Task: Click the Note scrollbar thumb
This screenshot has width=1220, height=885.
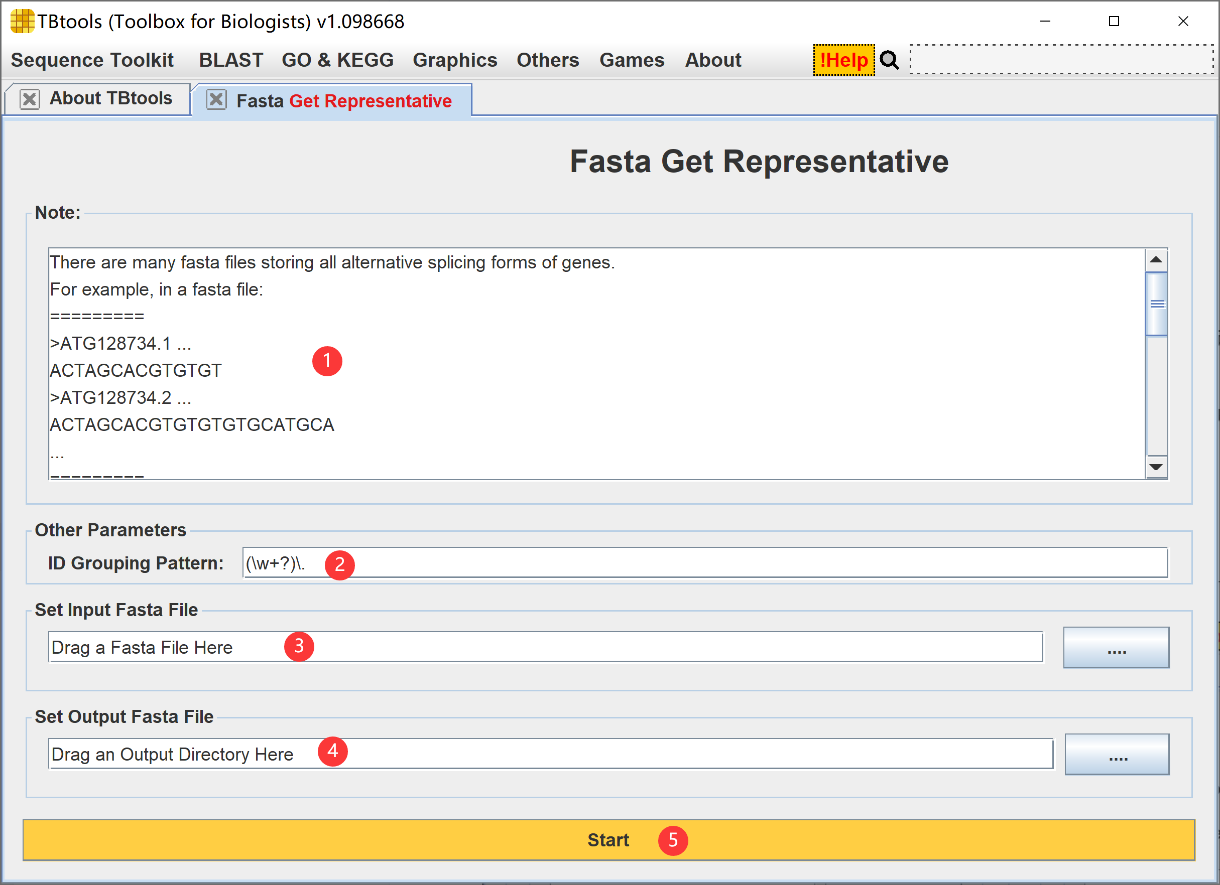Action: pos(1157,304)
